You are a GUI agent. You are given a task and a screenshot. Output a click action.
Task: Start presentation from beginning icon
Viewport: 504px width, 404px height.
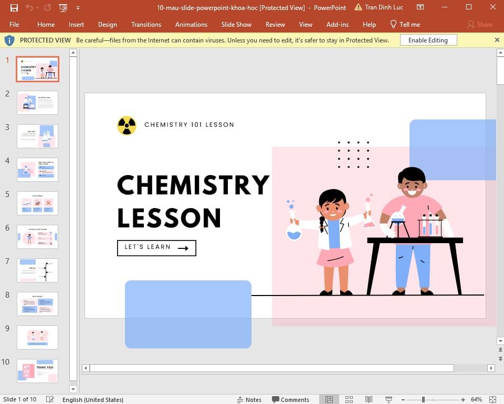[63, 8]
